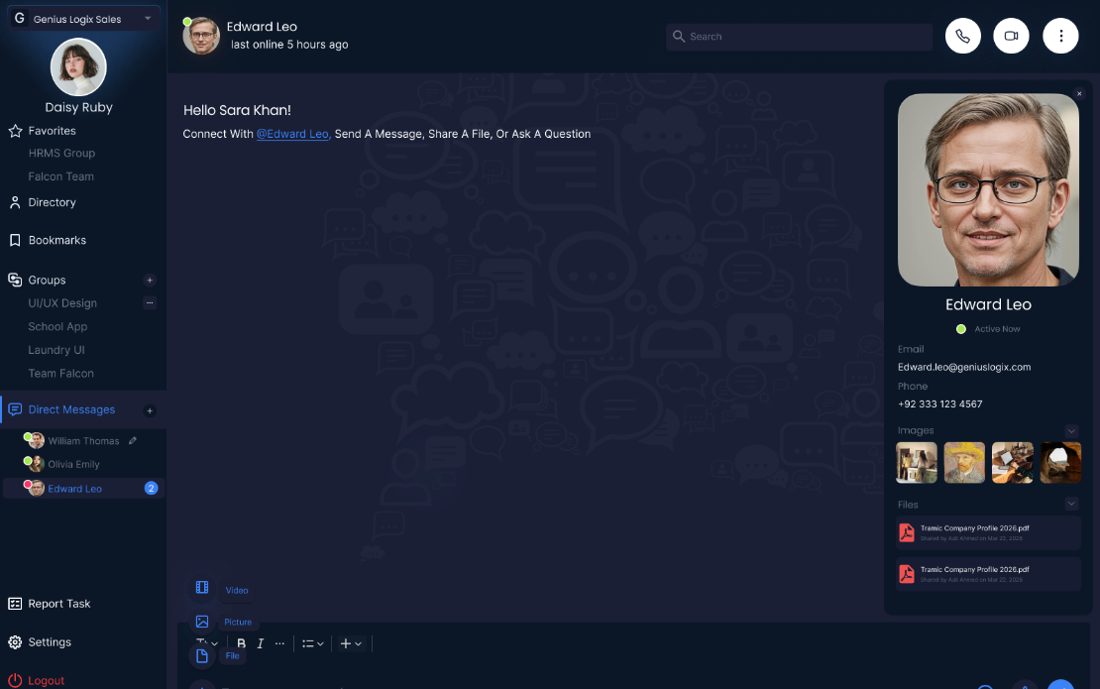Screen dimensions: 1100x689
Task: Add a new group with the plus button
Action: coord(150,280)
